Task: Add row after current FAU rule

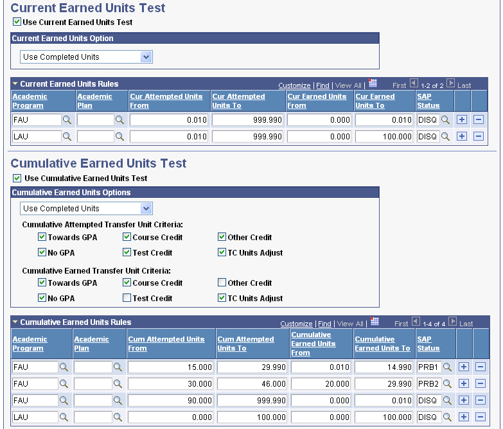Action: pos(462,119)
